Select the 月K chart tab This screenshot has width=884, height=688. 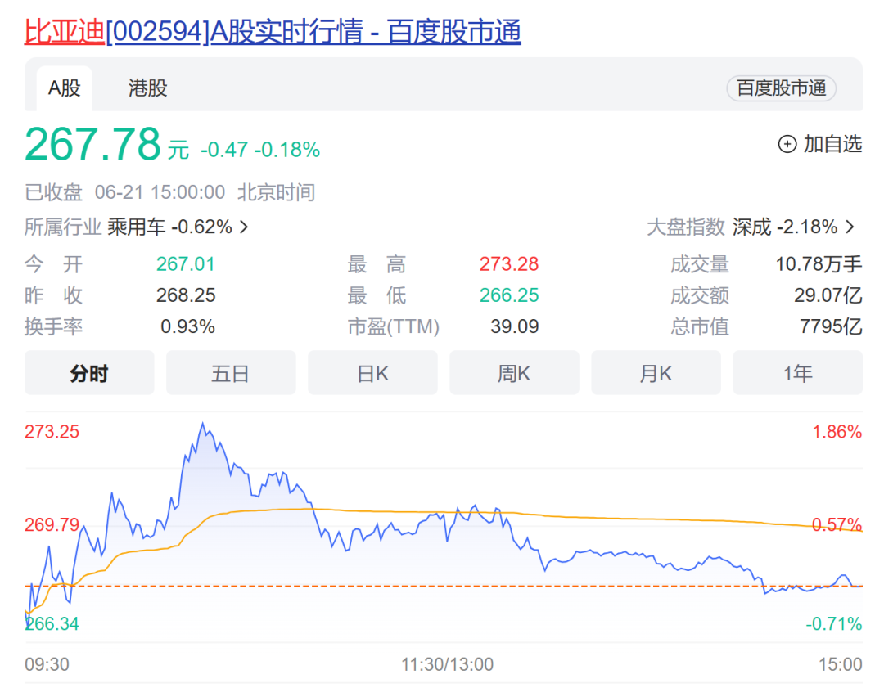pos(656,373)
